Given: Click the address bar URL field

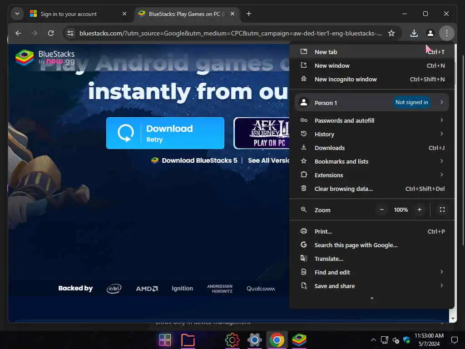Looking at the screenshot, I should coord(230,33).
